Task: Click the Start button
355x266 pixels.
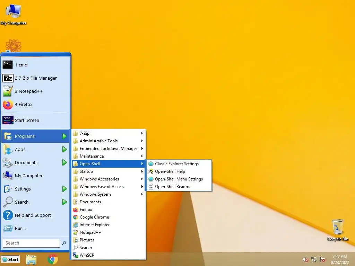Action: pos(10,259)
